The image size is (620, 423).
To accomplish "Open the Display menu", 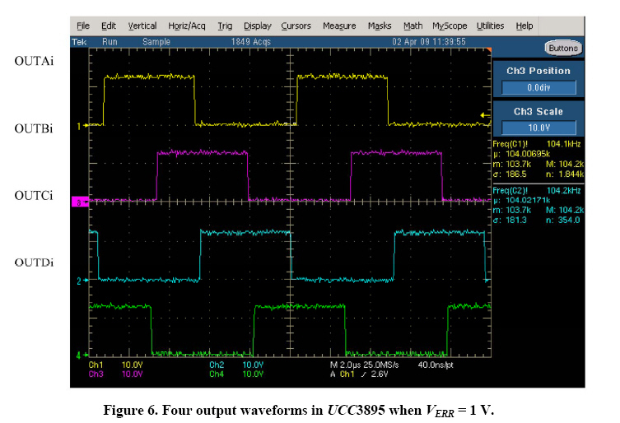I will pyautogui.click(x=257, y=26).
